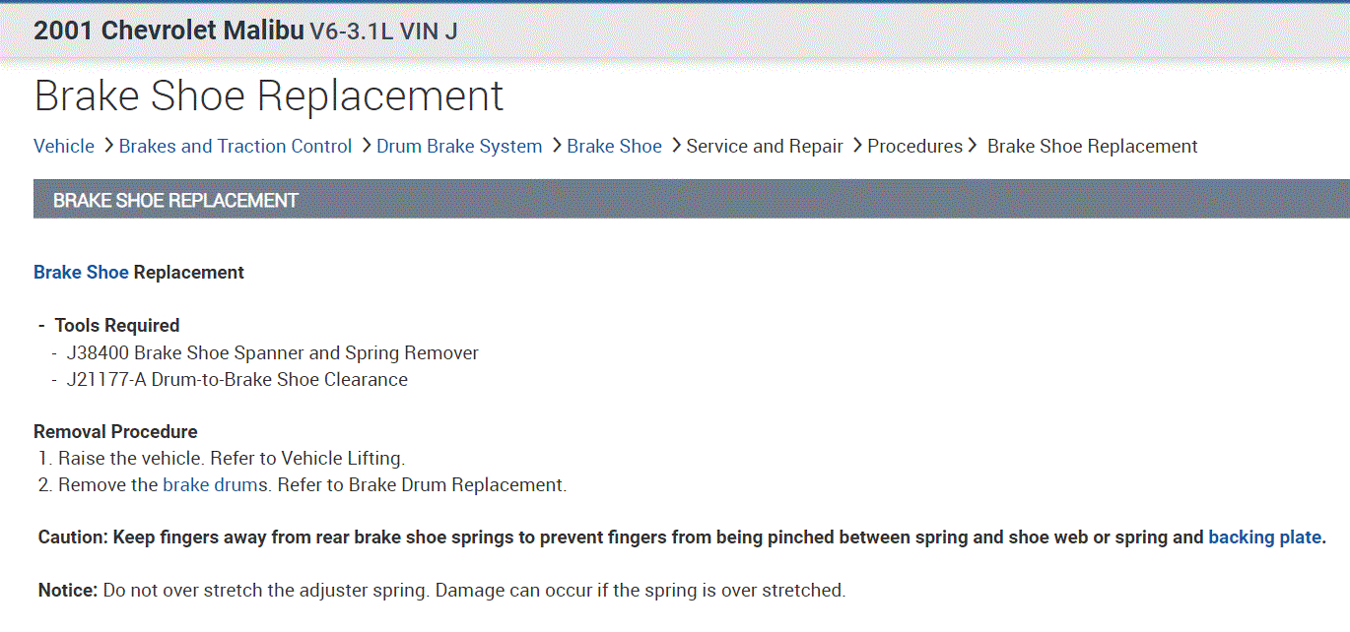Screen dimensions: 1350x632
Task: Click the large Brake Shoe Replacement page heading
Action: (x=268, y=96)
